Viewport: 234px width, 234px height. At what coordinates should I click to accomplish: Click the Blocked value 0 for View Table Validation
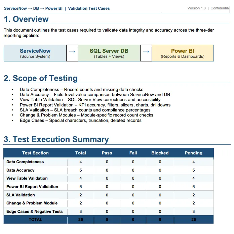click(x=160, y=178)
